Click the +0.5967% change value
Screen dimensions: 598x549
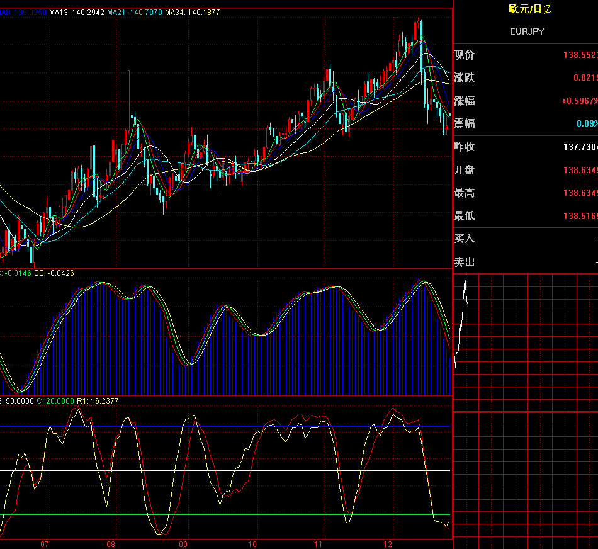(579, 101)
